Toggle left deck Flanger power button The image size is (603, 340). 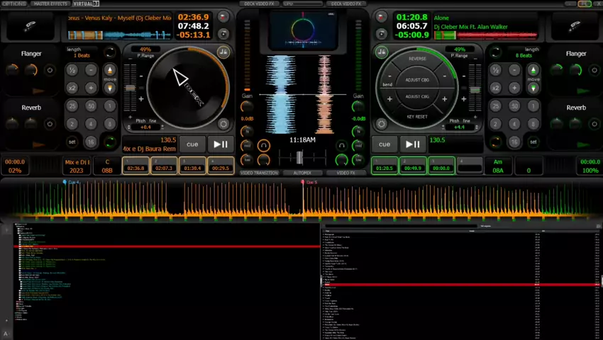click(50, 70)
